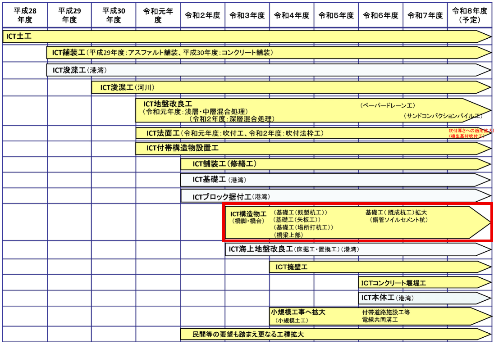The image size is (494, 344).
Task: Select the ICT舗装工(修繕工) bar
Action: coord(224,164)
